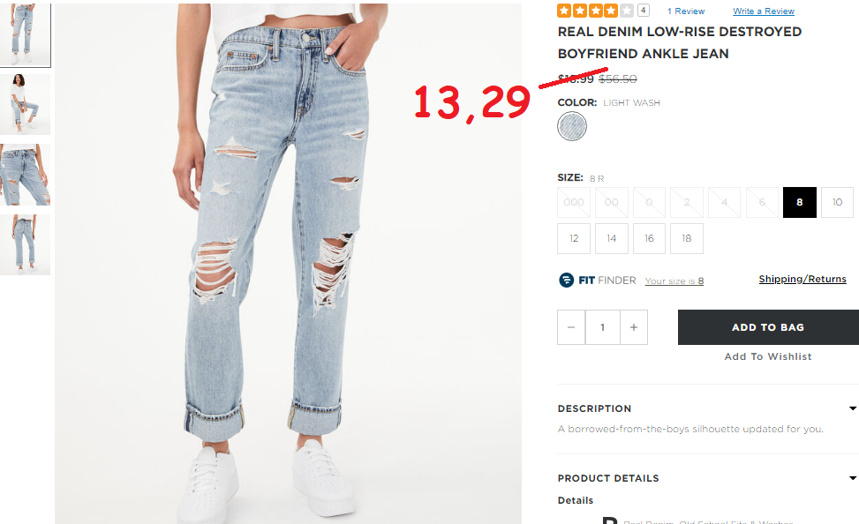This screenshot has width=859, height=524.
Task: Click the Fit Finder logo icon
Action: (x=566, y=280)
